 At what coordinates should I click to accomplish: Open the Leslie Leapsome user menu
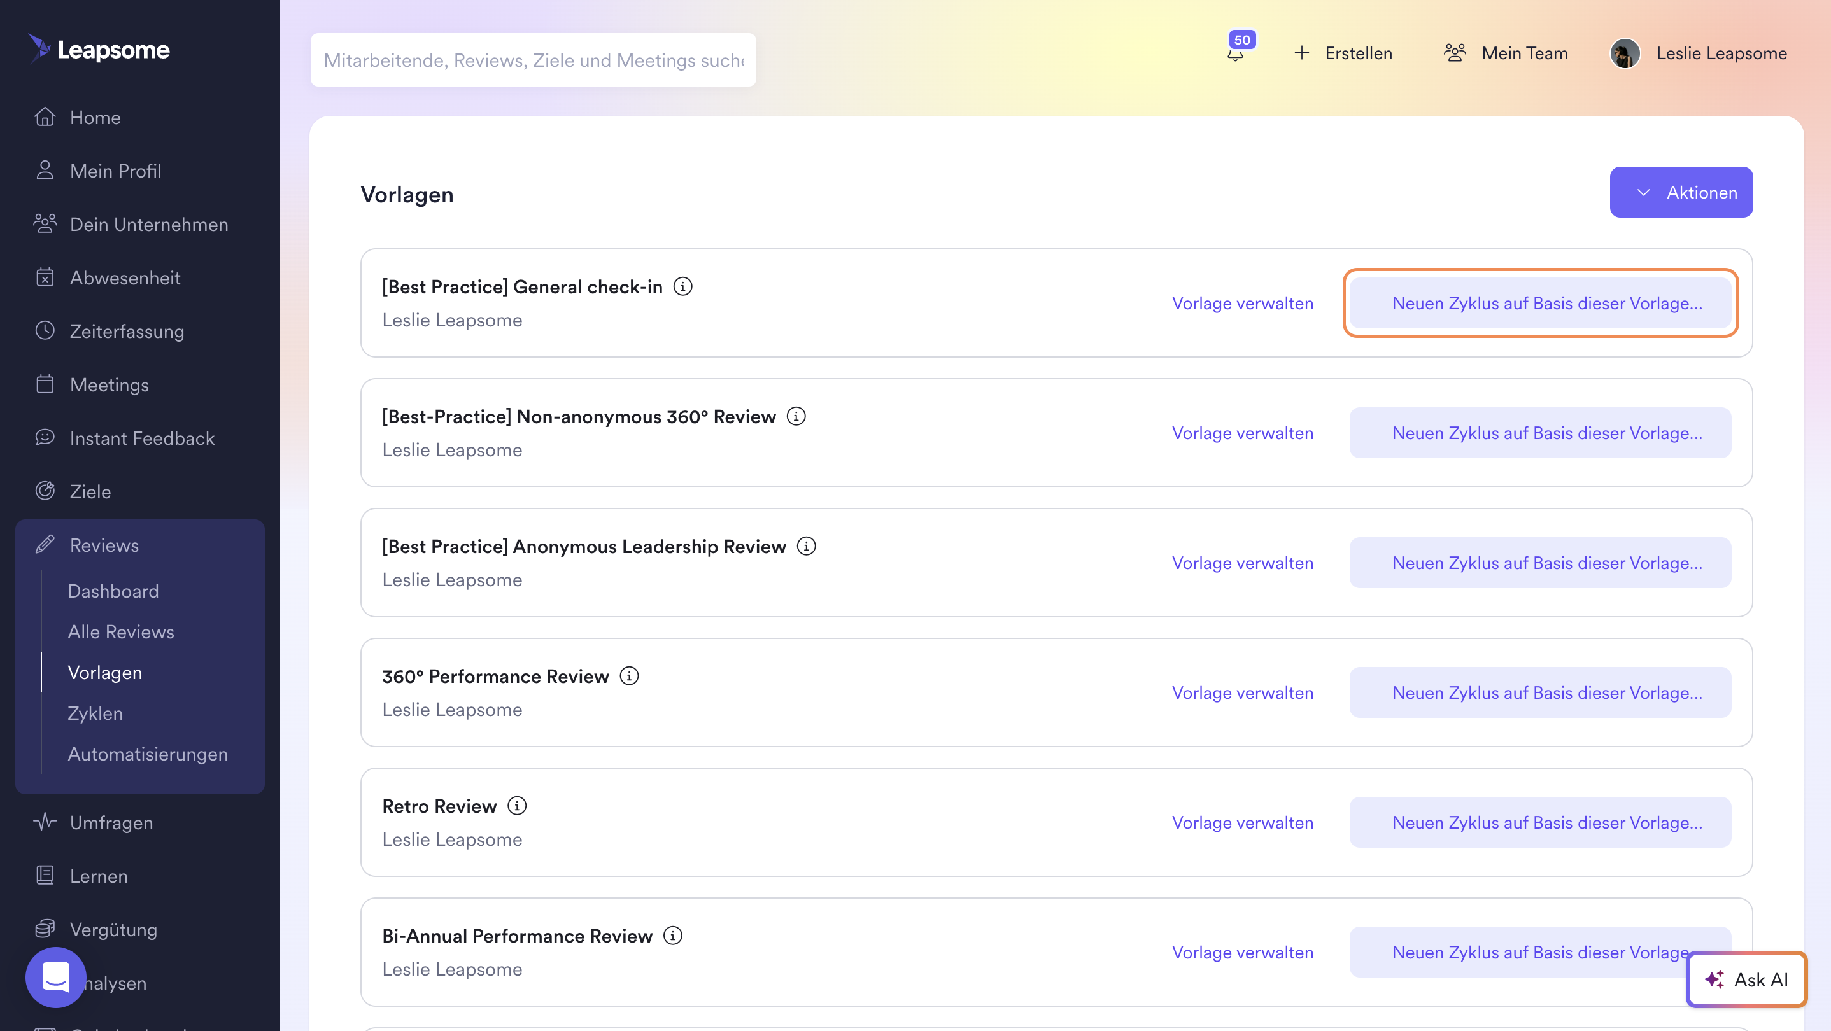click(x=1721, y=53)
